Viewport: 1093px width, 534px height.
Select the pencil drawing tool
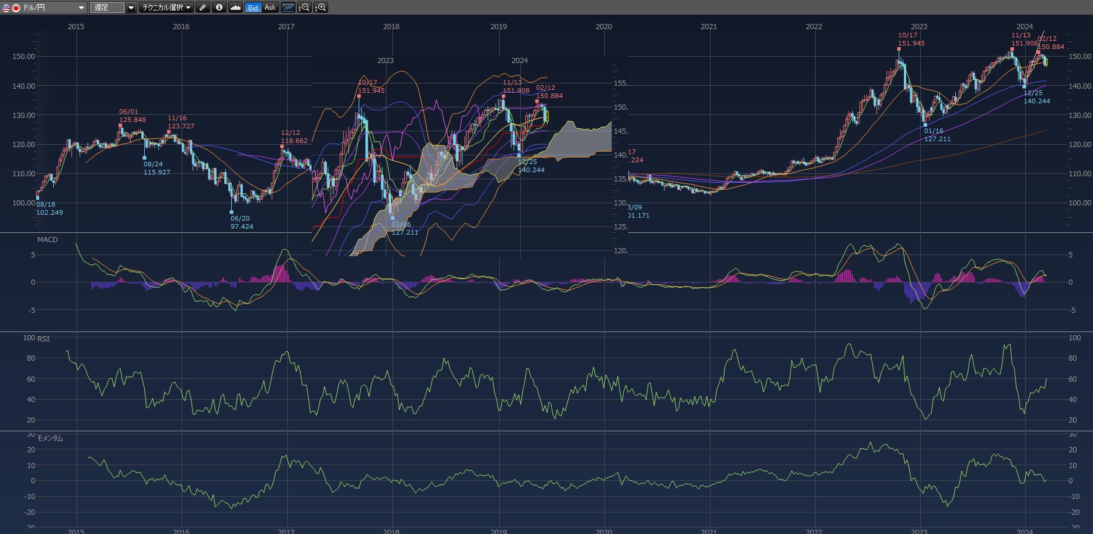(203, 8)
